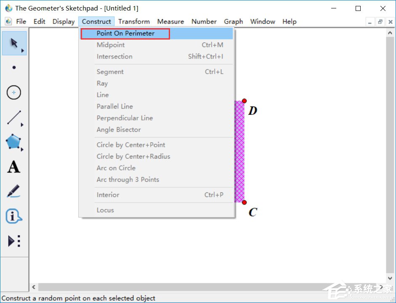Click red point C
This screenshot has height=303, width=396.
pos(244,202)
